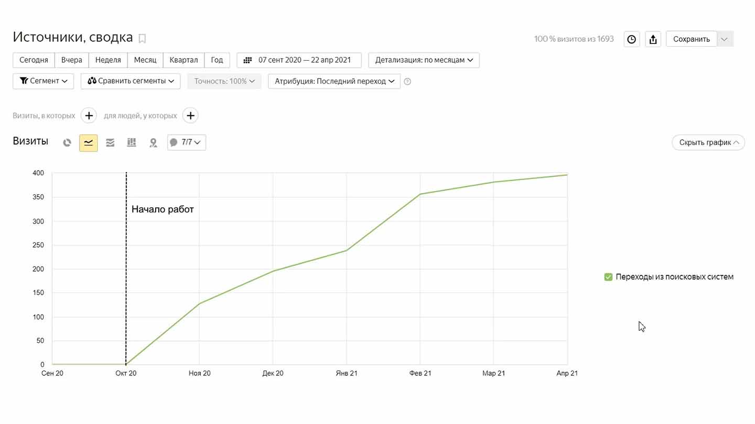755x424 pixels.
Task: Click the Апр 21 axis label
Action: click(567, 373)
